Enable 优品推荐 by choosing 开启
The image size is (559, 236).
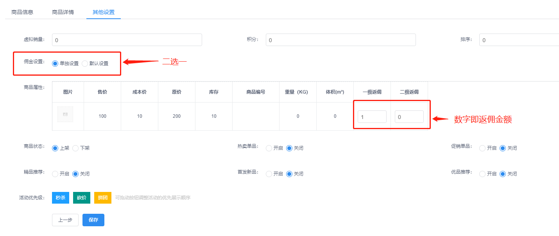coord(482,174)
